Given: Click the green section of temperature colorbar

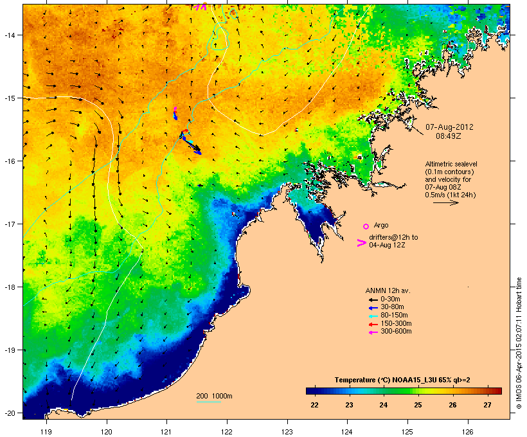Looking at the screenshot, I should tap(400, 391).
